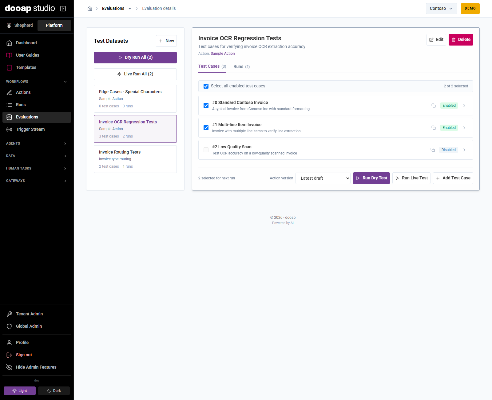Open Runs in sidebar
The image size is (492, 400).
(x=37, y=105)
